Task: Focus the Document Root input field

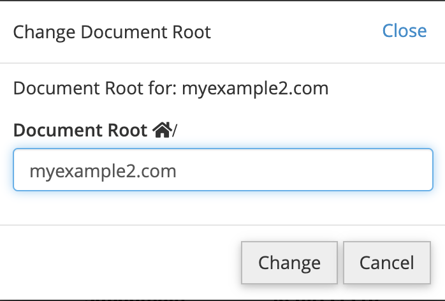Action: [x=223, y=170]
